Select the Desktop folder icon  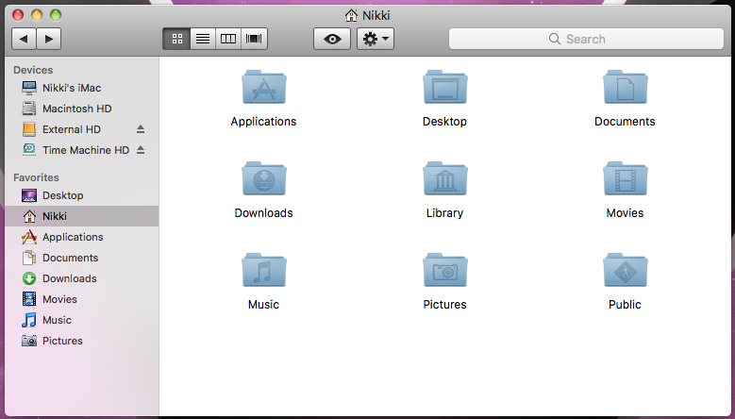pyautogui.click(x=444, y=87)
